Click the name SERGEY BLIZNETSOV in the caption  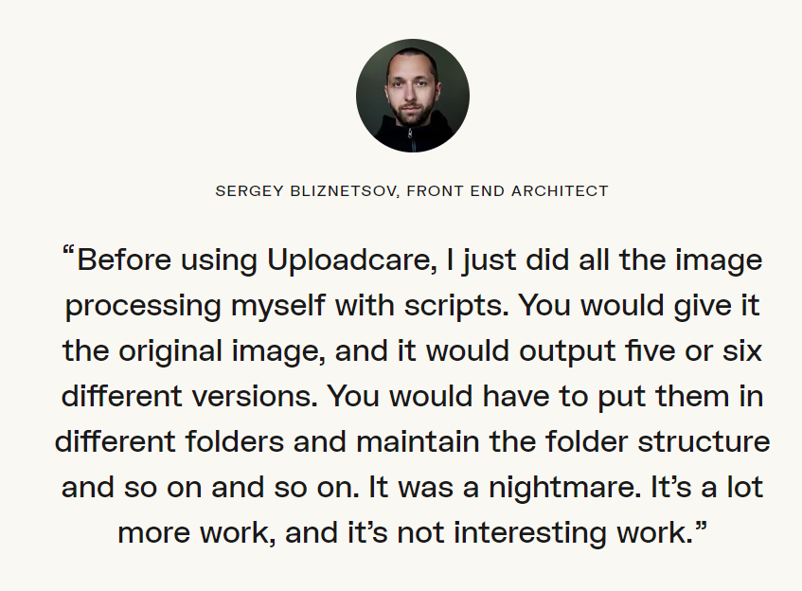(x=306, y=191)
